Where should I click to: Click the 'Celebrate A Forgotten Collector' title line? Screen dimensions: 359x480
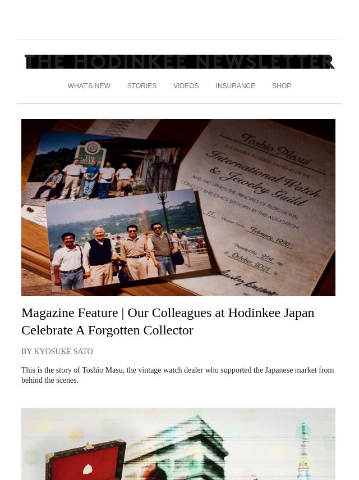coord(107,330)
